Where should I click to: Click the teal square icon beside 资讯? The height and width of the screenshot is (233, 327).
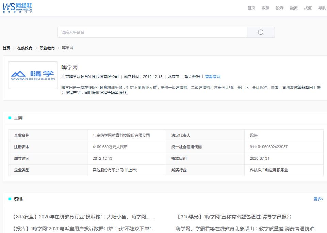point(10,199)
